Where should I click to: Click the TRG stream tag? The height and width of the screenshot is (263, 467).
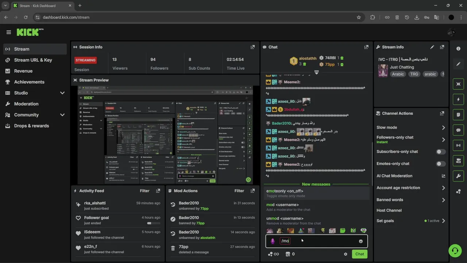(414, 74)
